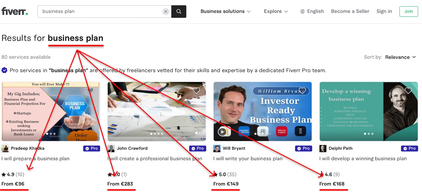422x195 pixels.
Task: Click the Fiverr logo
Action: [15, 11]
